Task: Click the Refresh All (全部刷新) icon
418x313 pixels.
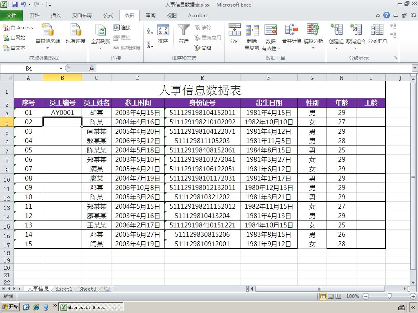Action: tap(101, 31)
